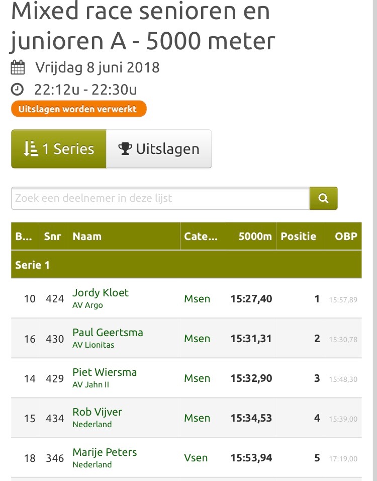Click the sort icon on 1 Series

[x=31, y=149]
